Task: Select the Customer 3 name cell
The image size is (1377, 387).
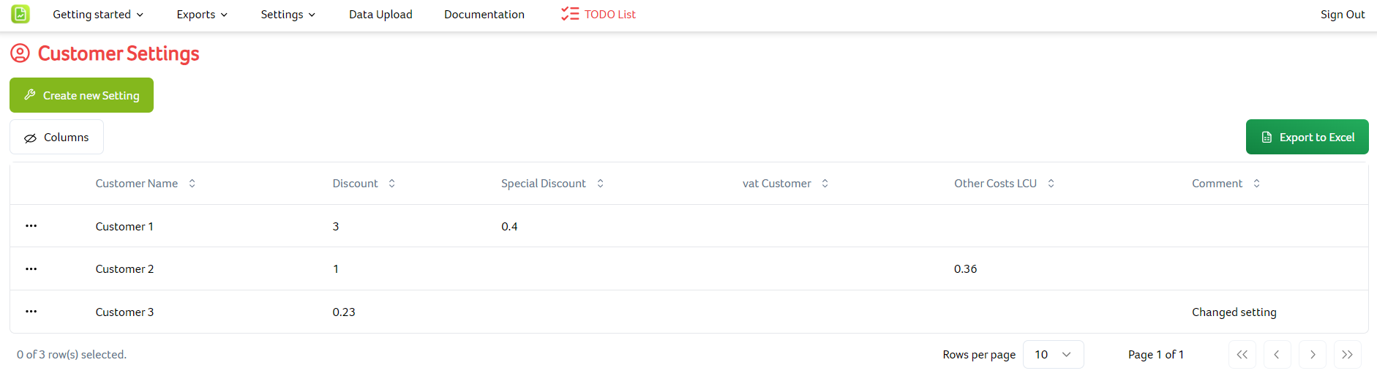Action: (x=124, y=312)
